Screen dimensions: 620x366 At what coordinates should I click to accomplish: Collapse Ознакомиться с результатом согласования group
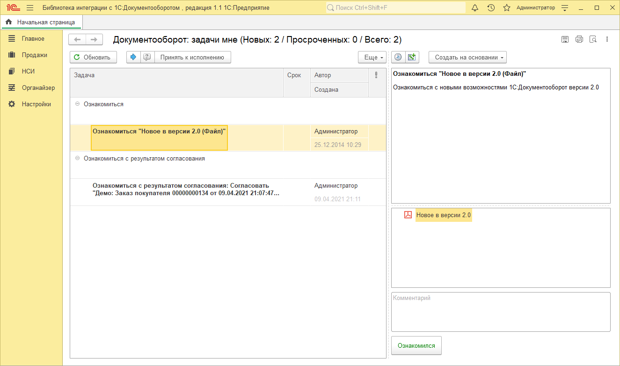77,159
